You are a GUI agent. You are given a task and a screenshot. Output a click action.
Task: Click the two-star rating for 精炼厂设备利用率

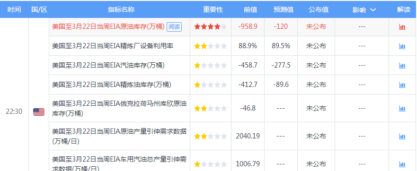(210, 46)
